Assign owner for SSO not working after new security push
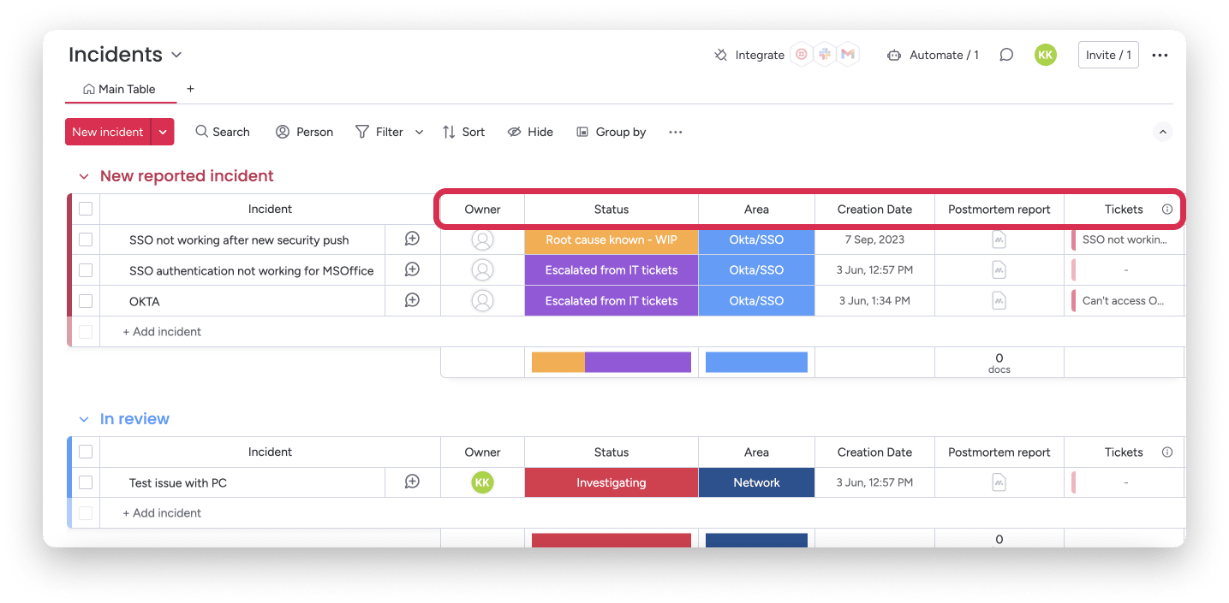The height and width of the screenshot is (603, 1229). coord(483,240)
